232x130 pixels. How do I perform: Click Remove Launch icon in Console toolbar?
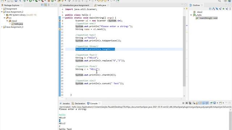pos(187,103)
